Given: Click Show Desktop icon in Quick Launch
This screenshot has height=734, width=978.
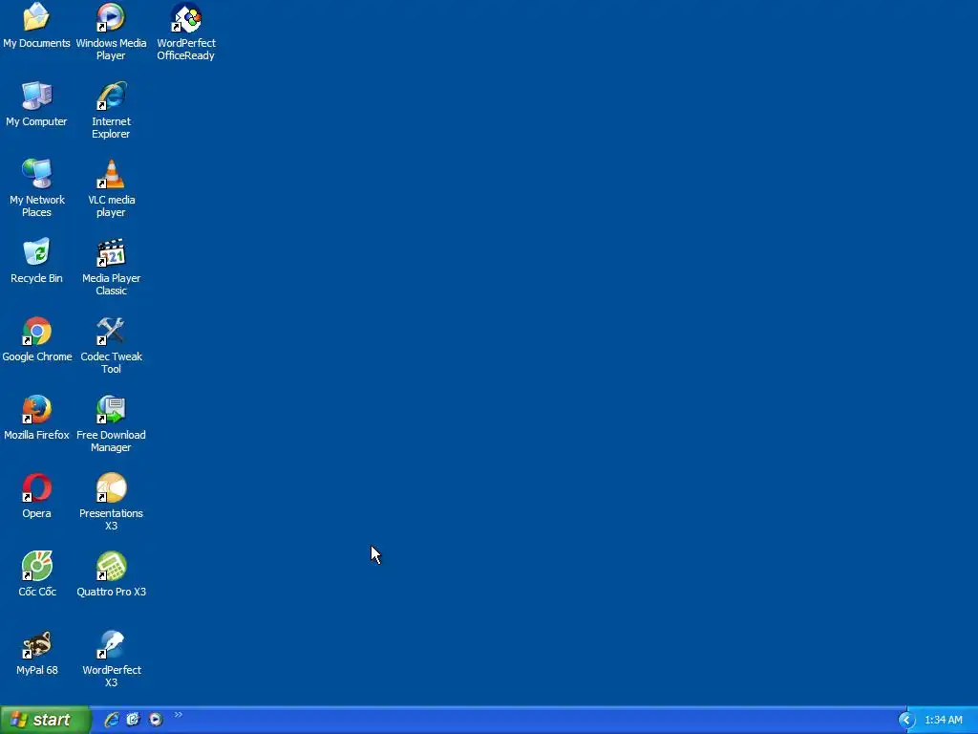Looking at the screenshot, I should (133, 720).
